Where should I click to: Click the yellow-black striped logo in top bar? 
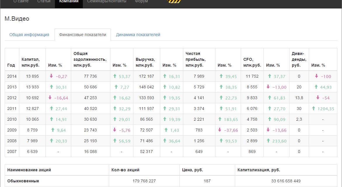pos(175,1)
